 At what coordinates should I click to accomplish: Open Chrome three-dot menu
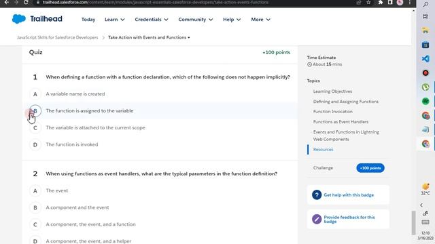409,2
